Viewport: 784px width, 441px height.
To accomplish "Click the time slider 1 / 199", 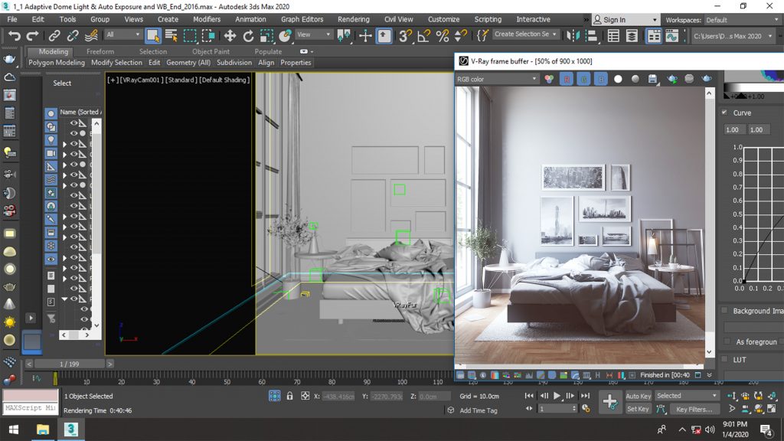I will pyautogui.click(x=70, y=364).
